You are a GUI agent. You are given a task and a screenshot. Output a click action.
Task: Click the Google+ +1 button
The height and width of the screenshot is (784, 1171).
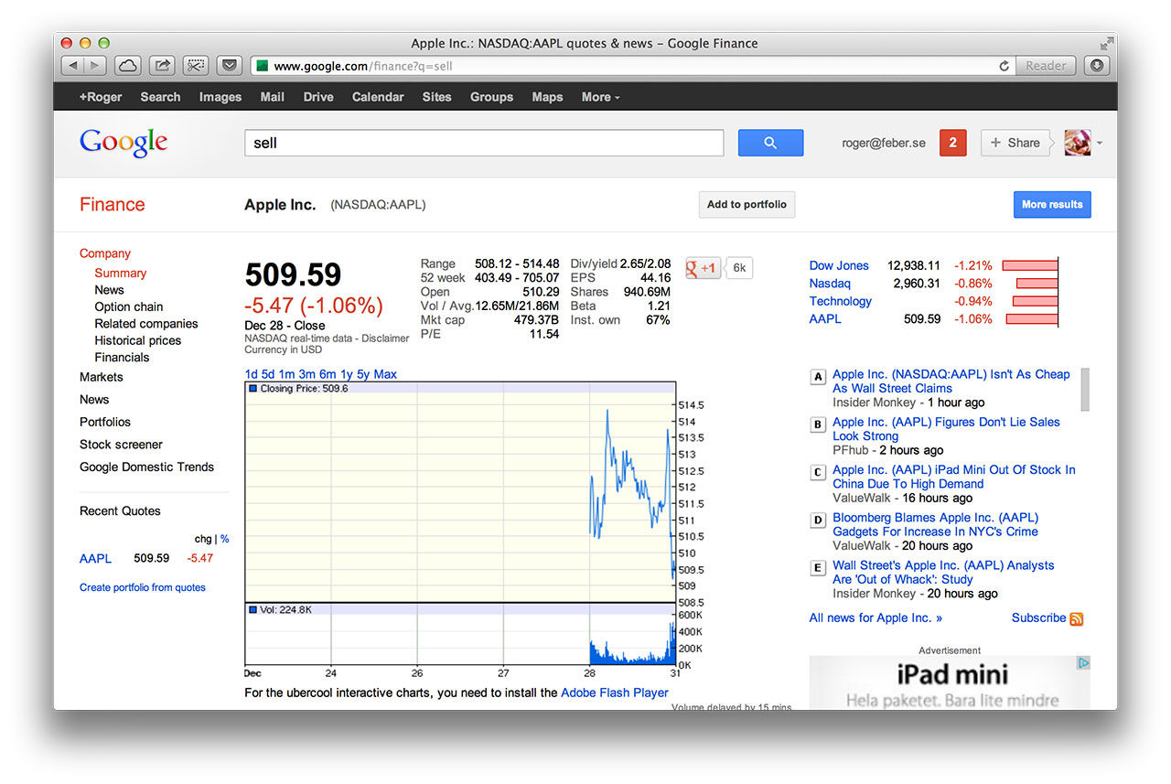pyautogui.click(x=703, y=268)
